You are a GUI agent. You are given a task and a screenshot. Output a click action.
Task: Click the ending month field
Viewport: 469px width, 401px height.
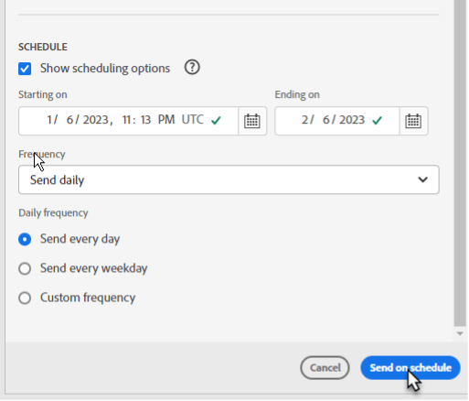click(305, 120)
